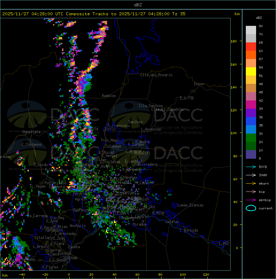Screen dimensions: 276x279
Task: Click the magenta eb+bip arrow icon
Action: click(251, 200)
